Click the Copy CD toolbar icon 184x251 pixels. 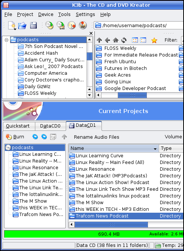tap(49, 25)
